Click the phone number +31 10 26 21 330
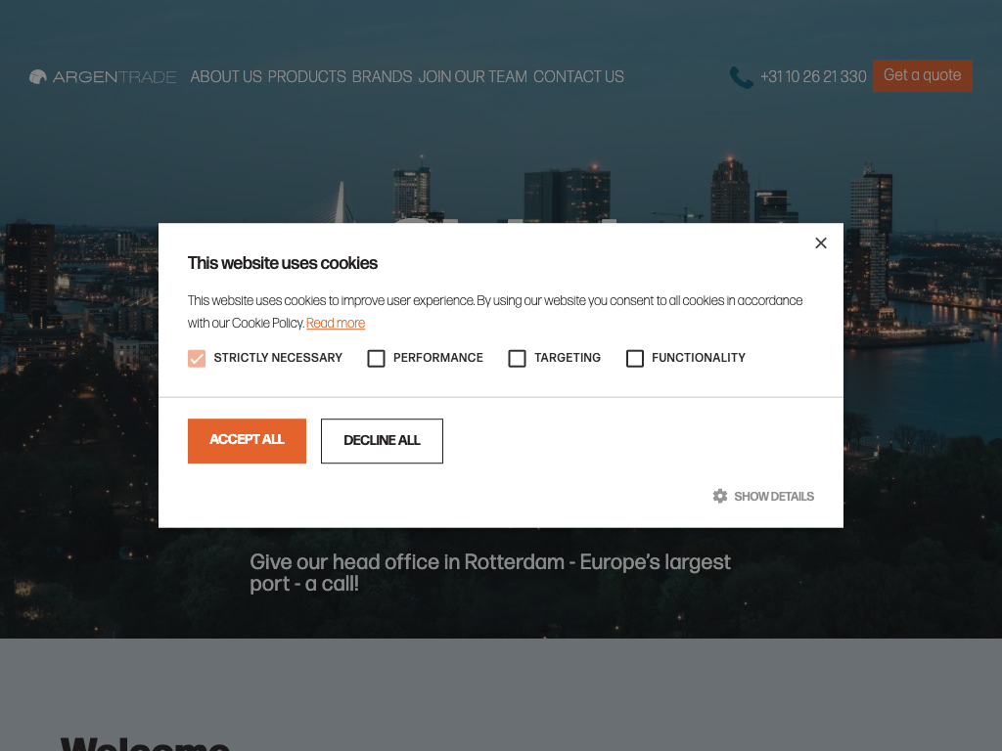1002x751 pixels. (813, 76)
